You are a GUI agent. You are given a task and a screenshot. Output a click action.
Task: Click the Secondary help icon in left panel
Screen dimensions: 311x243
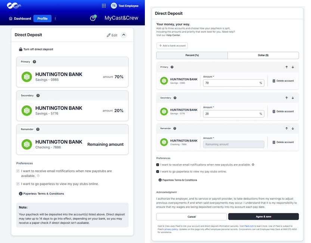coord(38,95)
